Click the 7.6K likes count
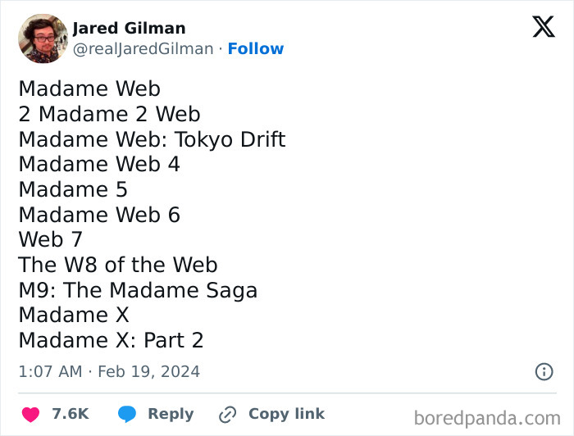Viewport: 574px width, 436px height. (x=70, y=415)
